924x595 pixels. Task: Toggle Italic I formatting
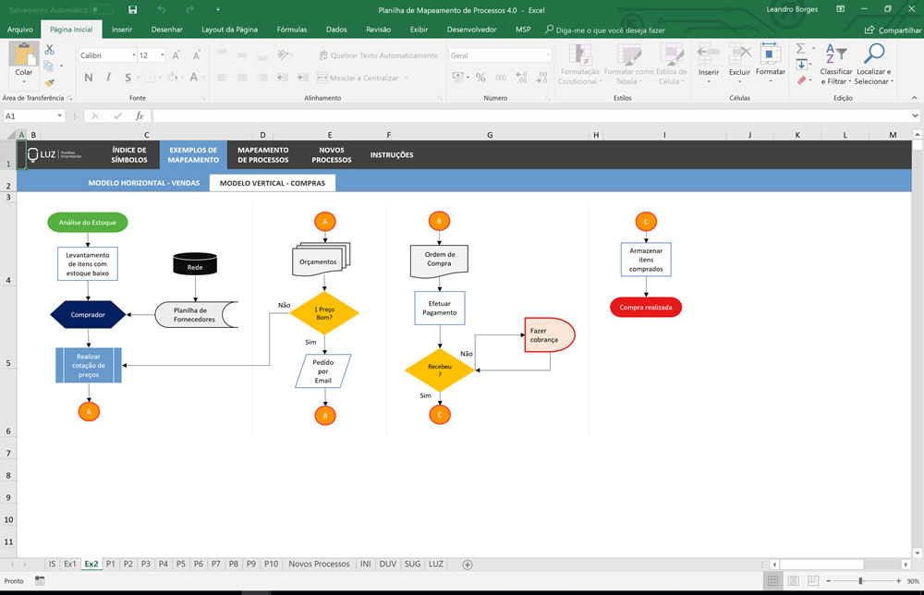click(x=108, y=78)
